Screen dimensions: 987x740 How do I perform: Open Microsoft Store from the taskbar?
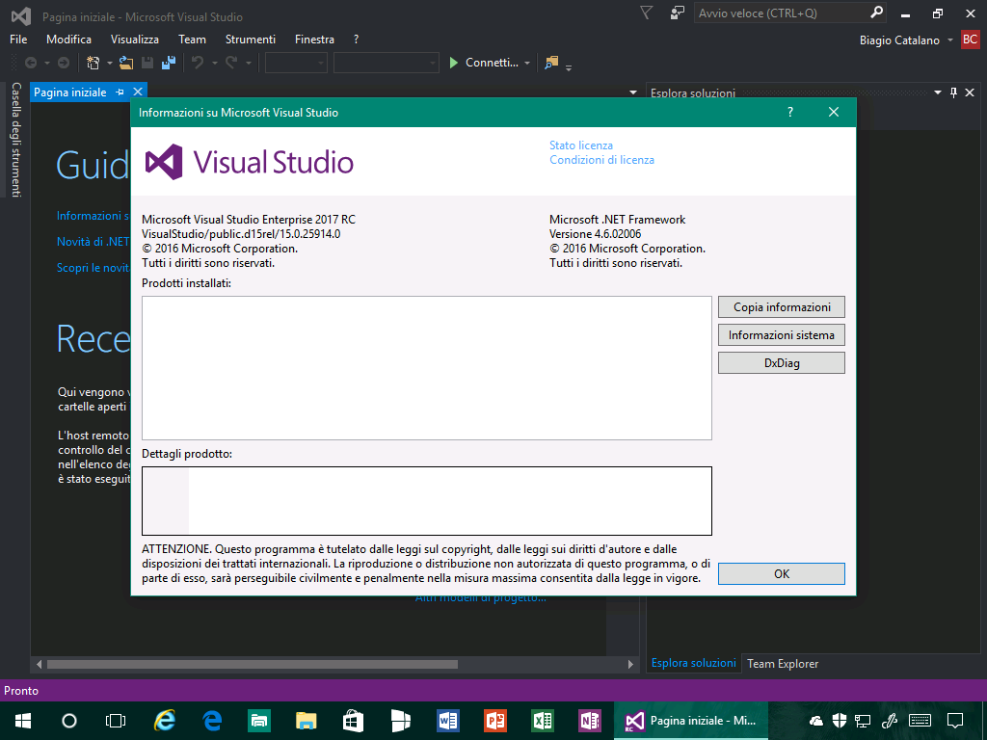pyautogui.click(x=353, y=721)
